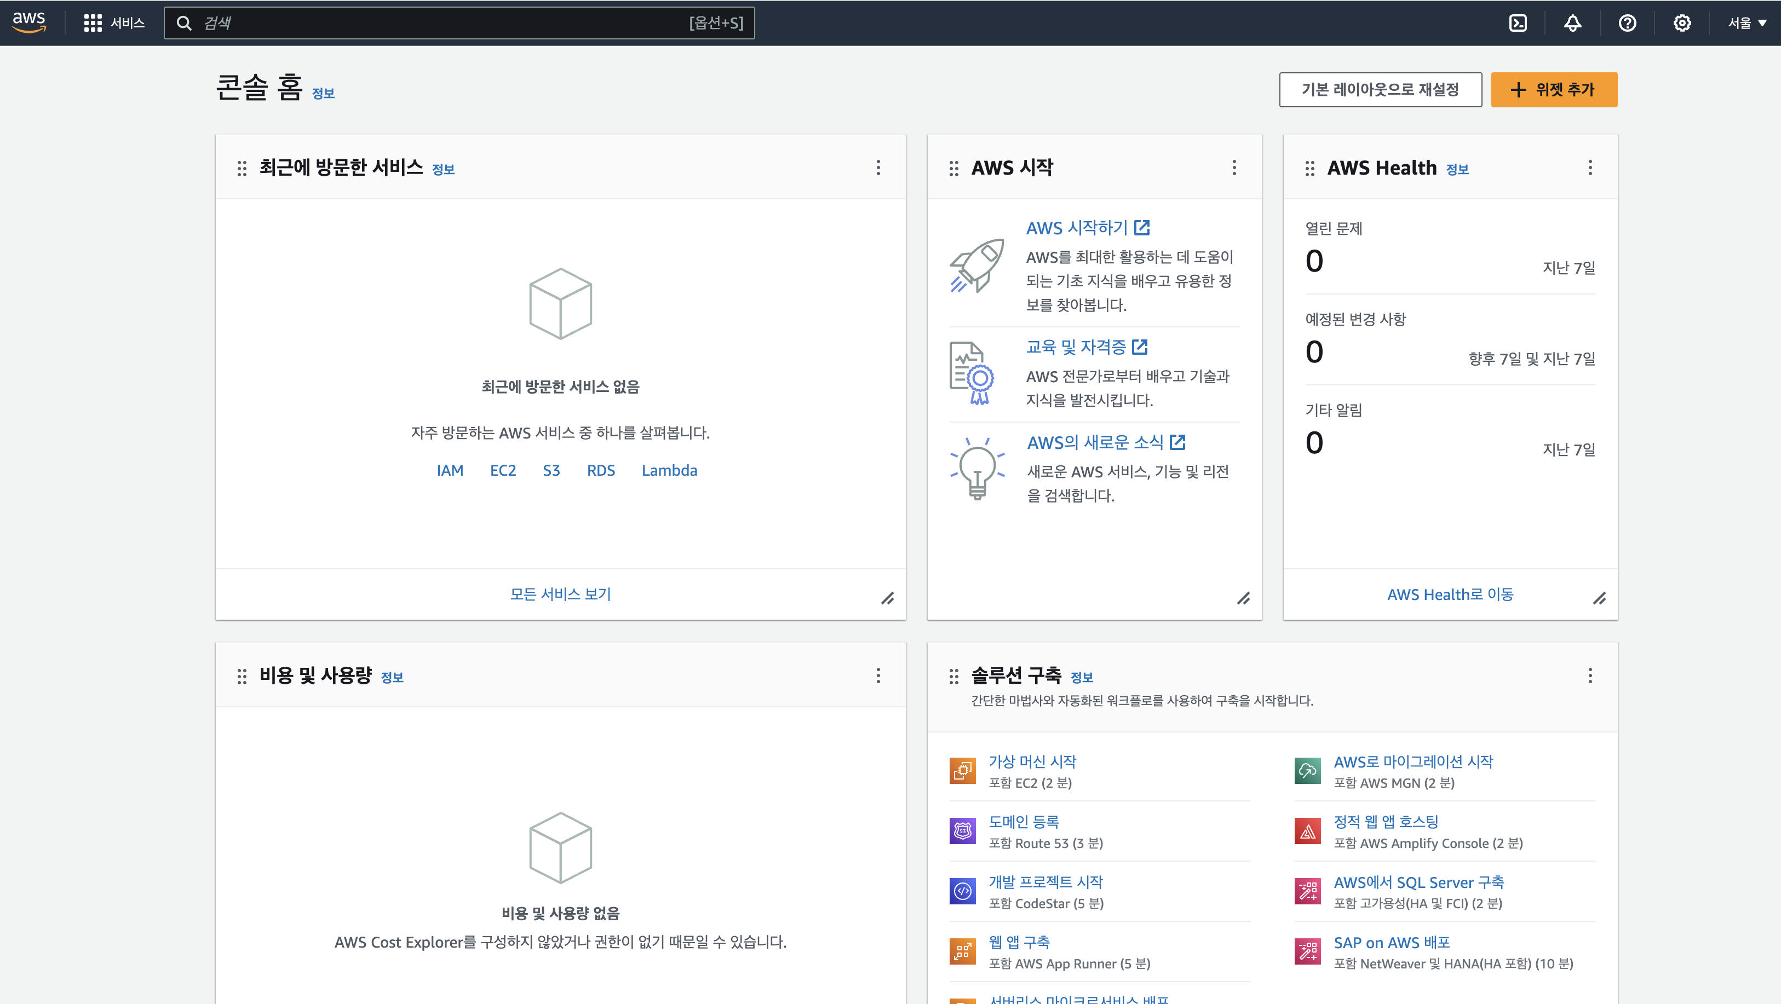1781x1004 pixels.
Task: Click the notifications bell icon
Action: tap(1572, 23)
